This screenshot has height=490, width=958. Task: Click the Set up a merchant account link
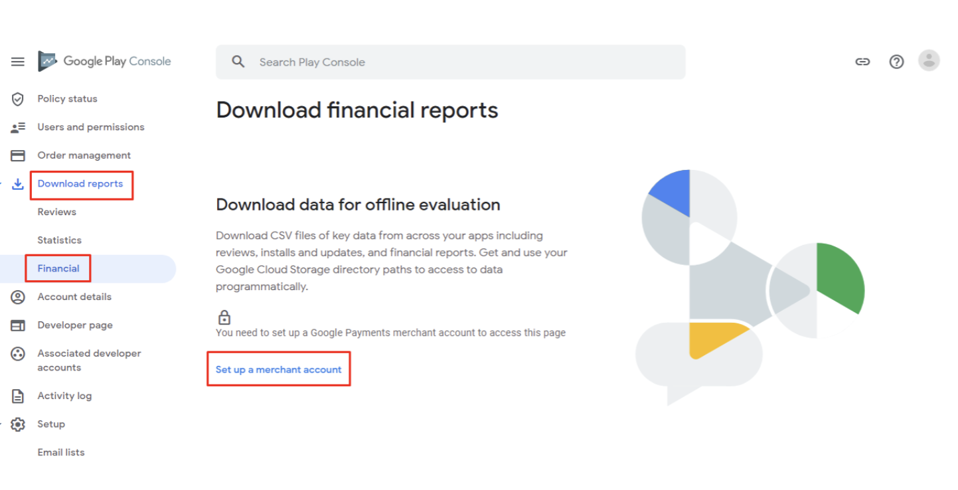point(278,369)
